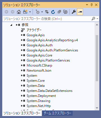Screen dimensions: 101x118
Task: Select the アナライザー node
Action: (x=34, y=30)
